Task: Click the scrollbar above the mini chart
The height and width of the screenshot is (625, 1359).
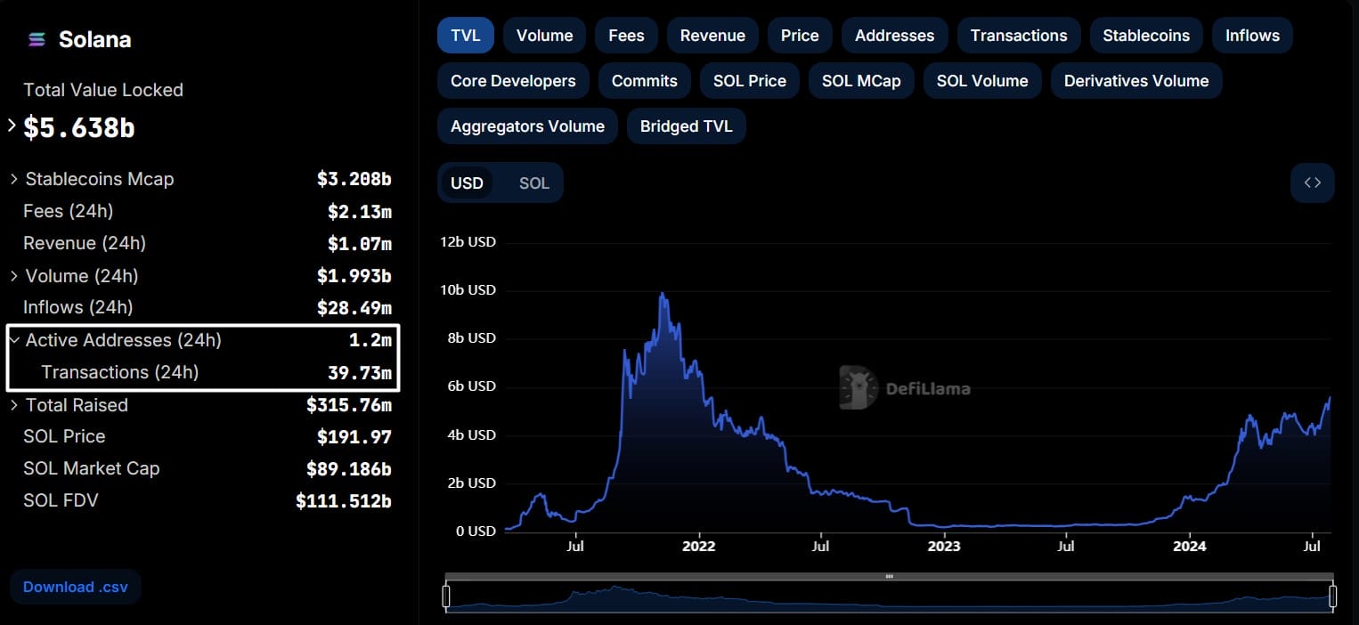Action: (889, 576)
